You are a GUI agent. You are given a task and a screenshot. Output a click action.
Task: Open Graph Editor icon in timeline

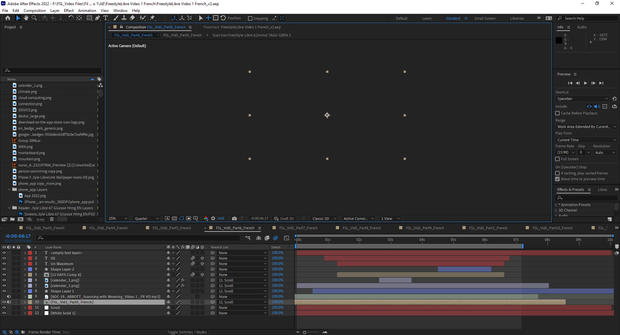click(x=286, y=238)
